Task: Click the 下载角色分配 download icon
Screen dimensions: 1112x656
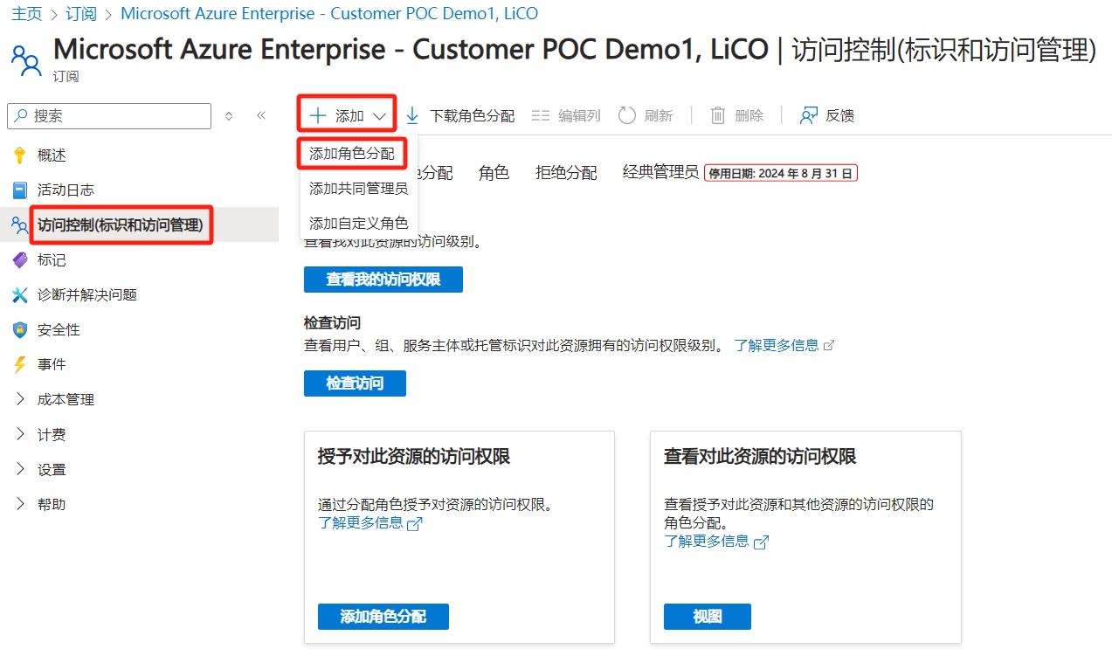Action: tap(413, 115)
